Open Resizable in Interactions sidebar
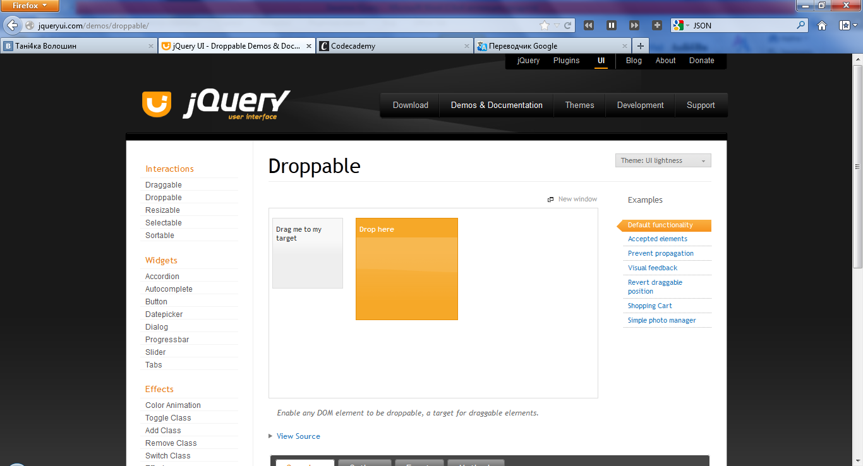The height and width of the screenshot is (466, 863). pos(162,210)
